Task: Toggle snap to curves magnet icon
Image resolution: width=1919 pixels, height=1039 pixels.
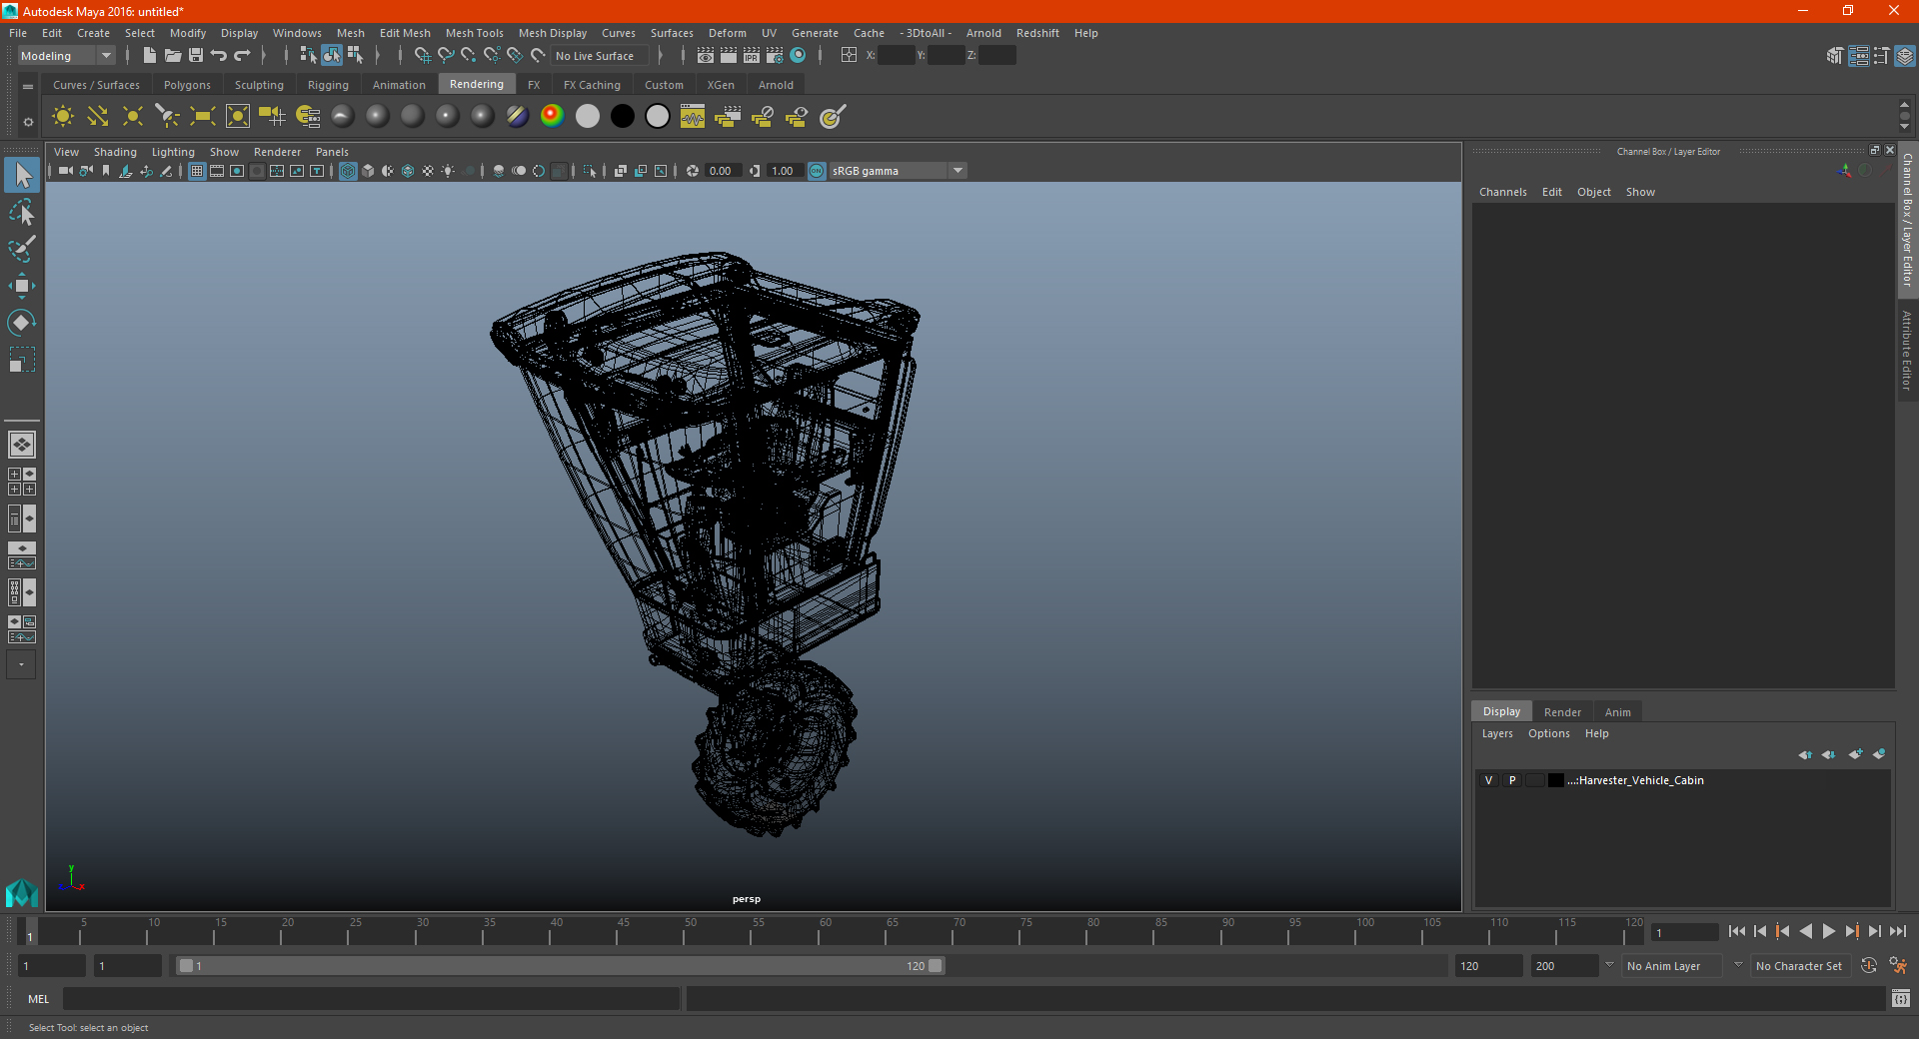Action: click(446, 56)
